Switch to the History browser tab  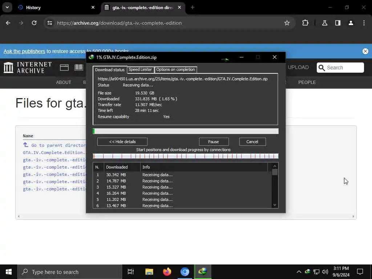click(56, 7)
